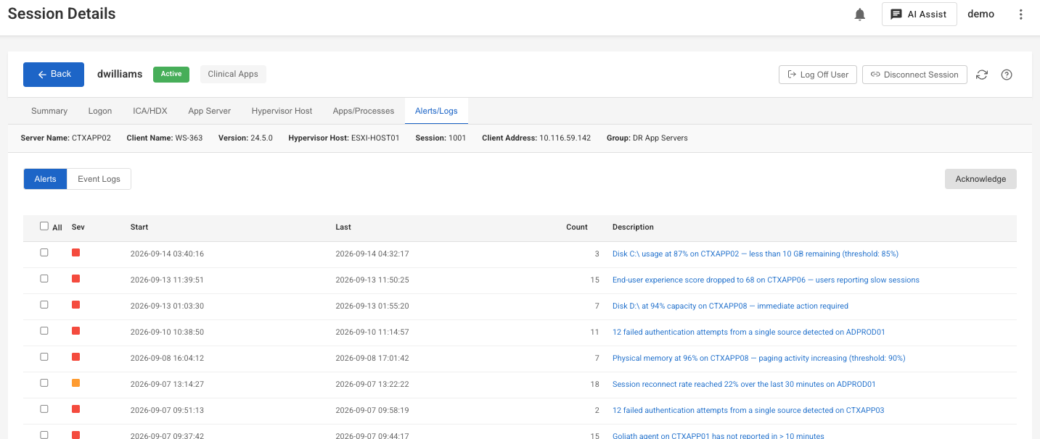Screen dimensions: 1040x439
Task: Go back using the Back arrow button
Action: (54, 75)
